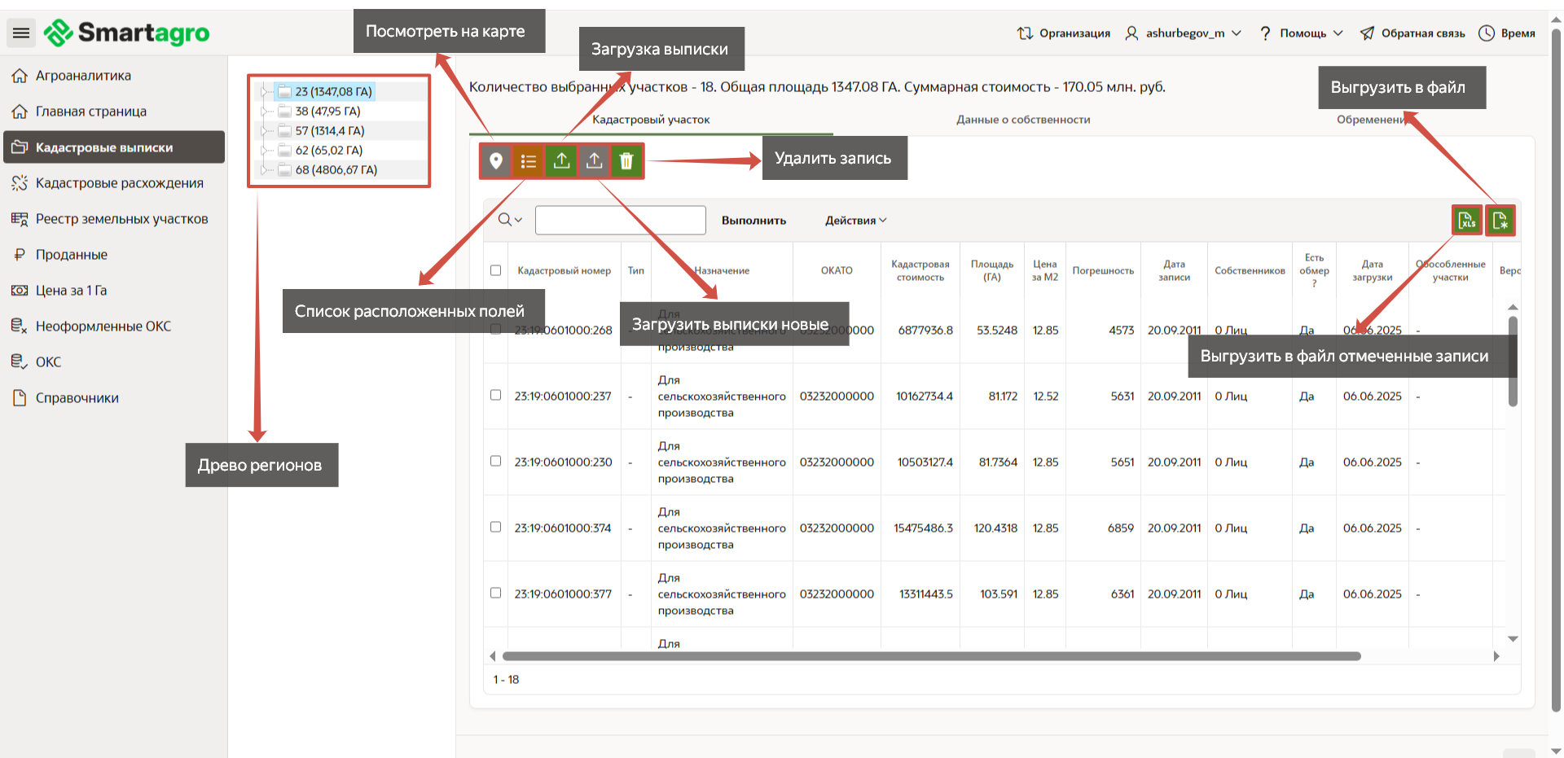Image resolution: width=1564 pixels, height=758 pixels.
Task: Expand region 68 (4806,67 ГА) tree node
Action: pyautogui.click(x=263, y=170)
